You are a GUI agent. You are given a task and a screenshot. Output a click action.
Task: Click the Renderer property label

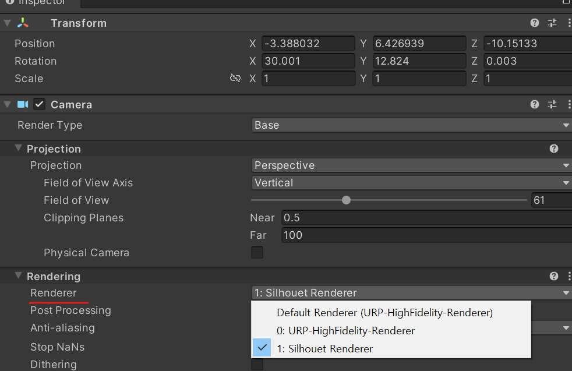point(53,293)
